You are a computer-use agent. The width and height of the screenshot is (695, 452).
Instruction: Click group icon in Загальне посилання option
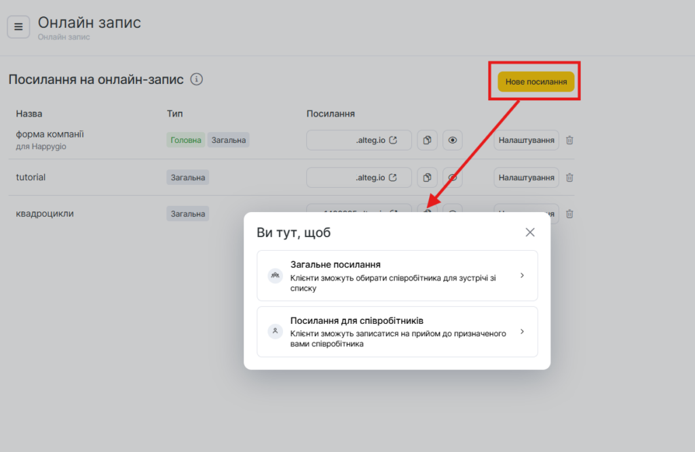click(275, 275)
